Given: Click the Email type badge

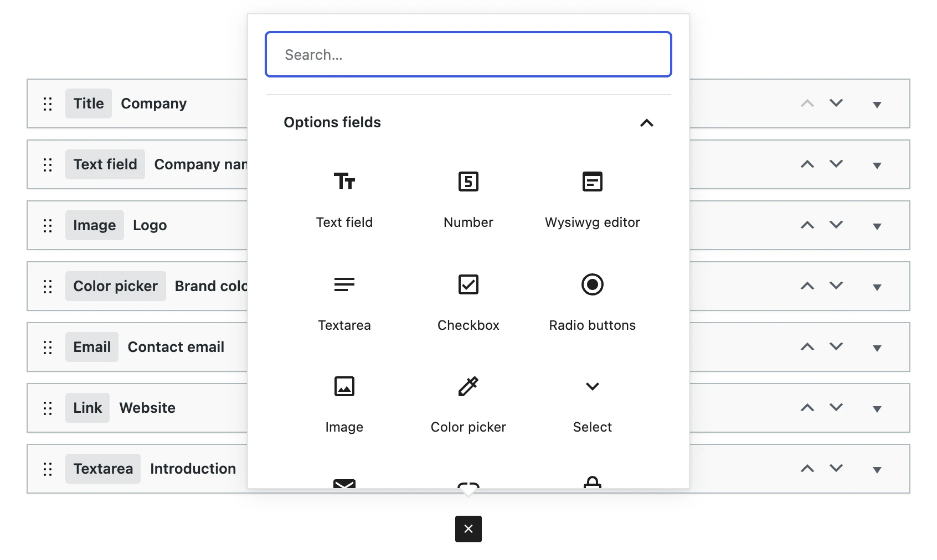Looking at the screenshot, I should [x=92, y=347].
